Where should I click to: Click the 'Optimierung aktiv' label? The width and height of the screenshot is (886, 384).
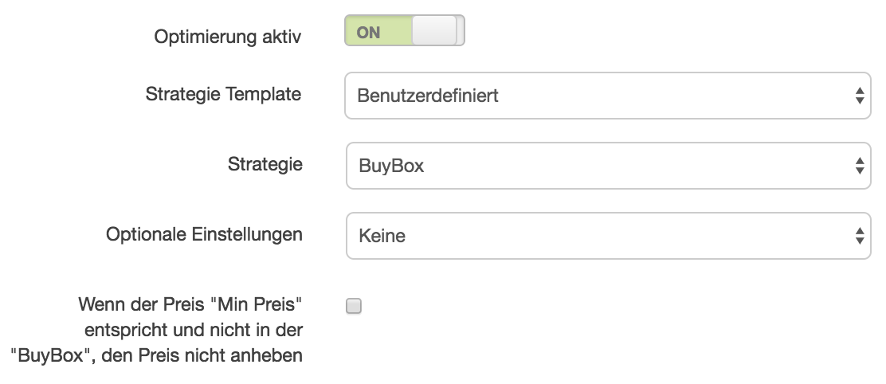pos(228,37)
